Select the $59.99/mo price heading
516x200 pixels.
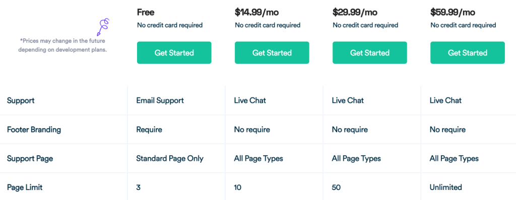click(x=453, y=13)
